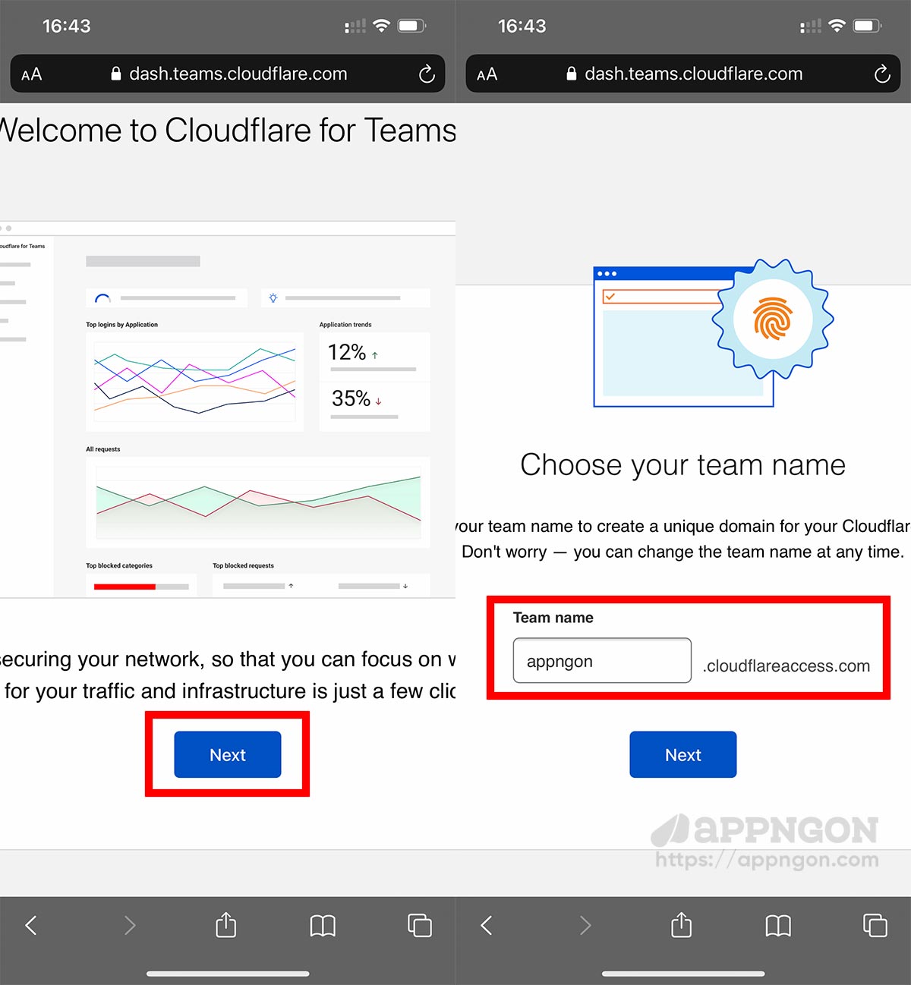
Task: Show open tabs in left phone's Safari
Action: click(420, 925)
